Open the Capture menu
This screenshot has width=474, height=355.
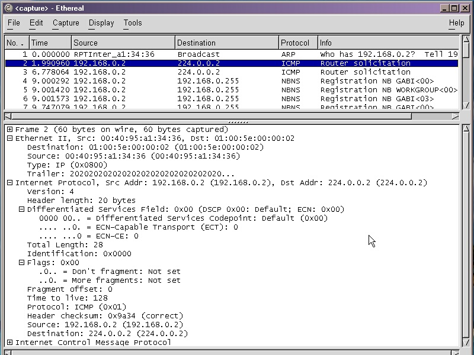(66, 23)
